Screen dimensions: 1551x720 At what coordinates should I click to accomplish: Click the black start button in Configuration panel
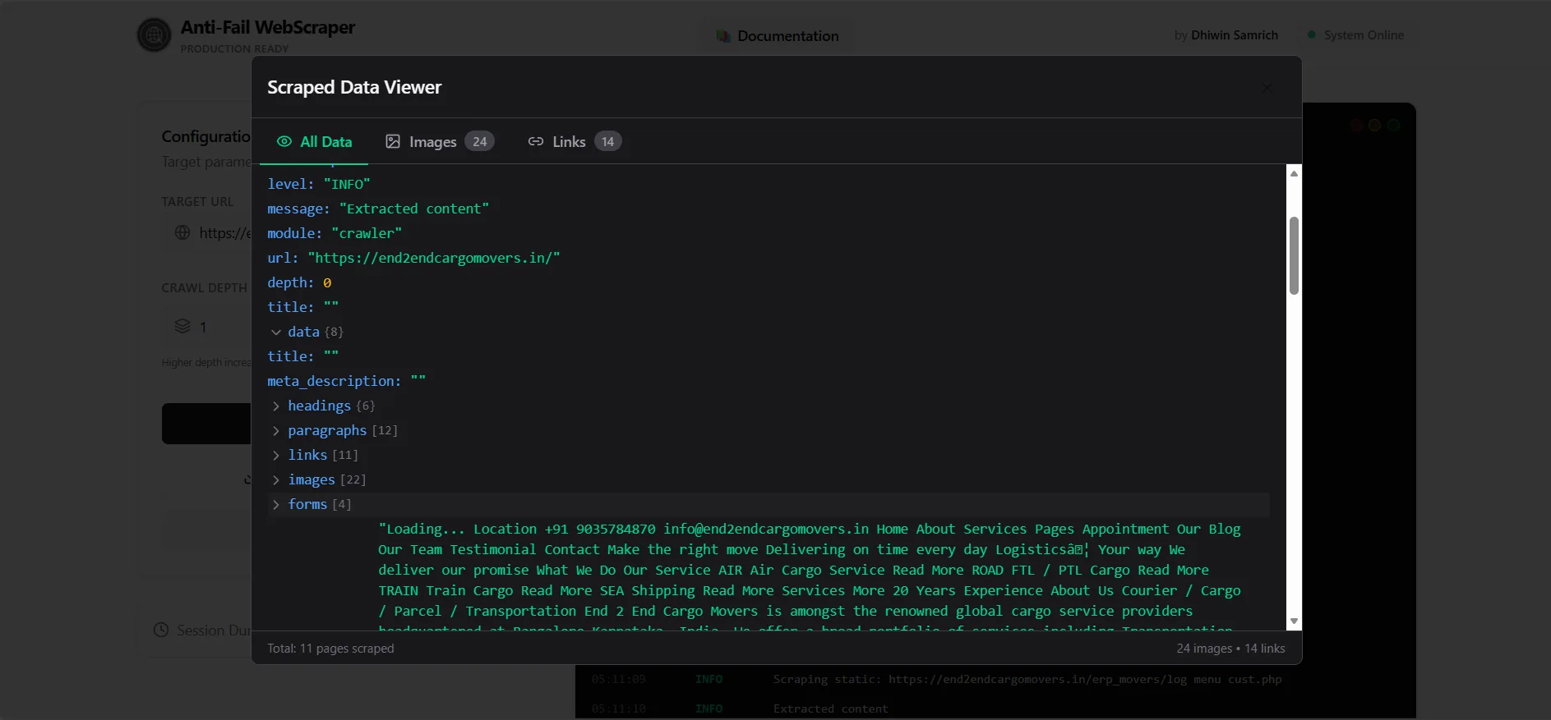[x=206, y=424]
